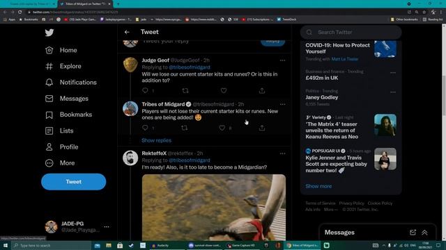Screen dimensions: 446x250
Task: Open the Privacy Policy footer link
Action: [x=351, y=203]
